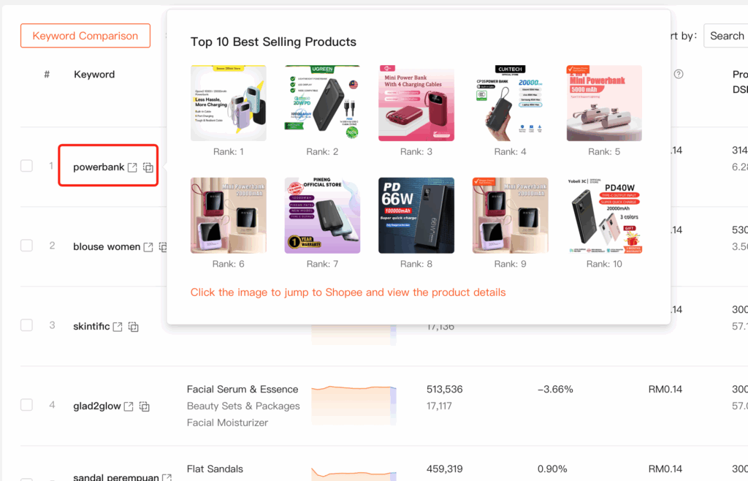
Task: Select the glad2glow row checkbox
Action: [x=27, y=405]
